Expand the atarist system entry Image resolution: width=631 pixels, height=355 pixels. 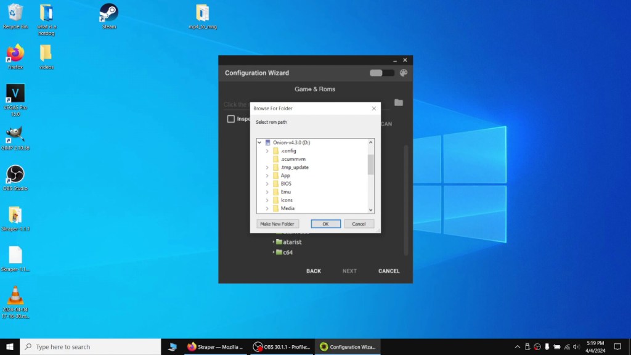(x=275, y=242)
